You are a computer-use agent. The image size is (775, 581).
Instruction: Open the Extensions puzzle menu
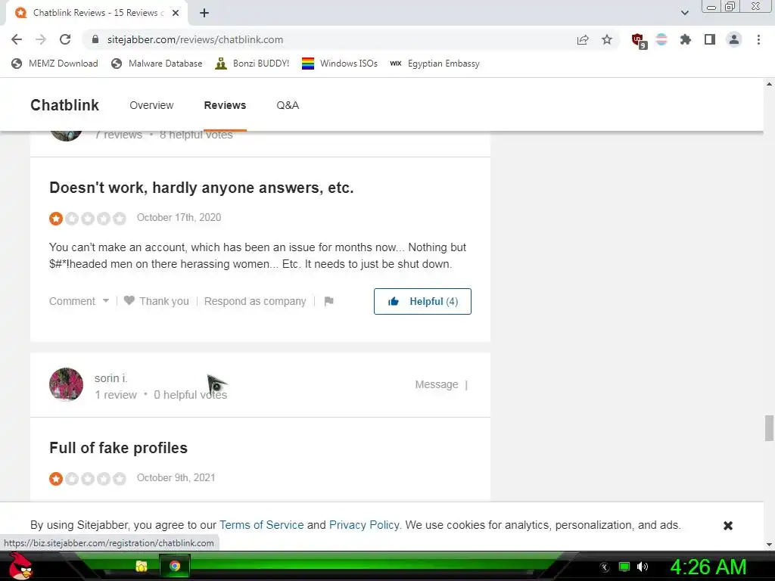pos(686,39)
